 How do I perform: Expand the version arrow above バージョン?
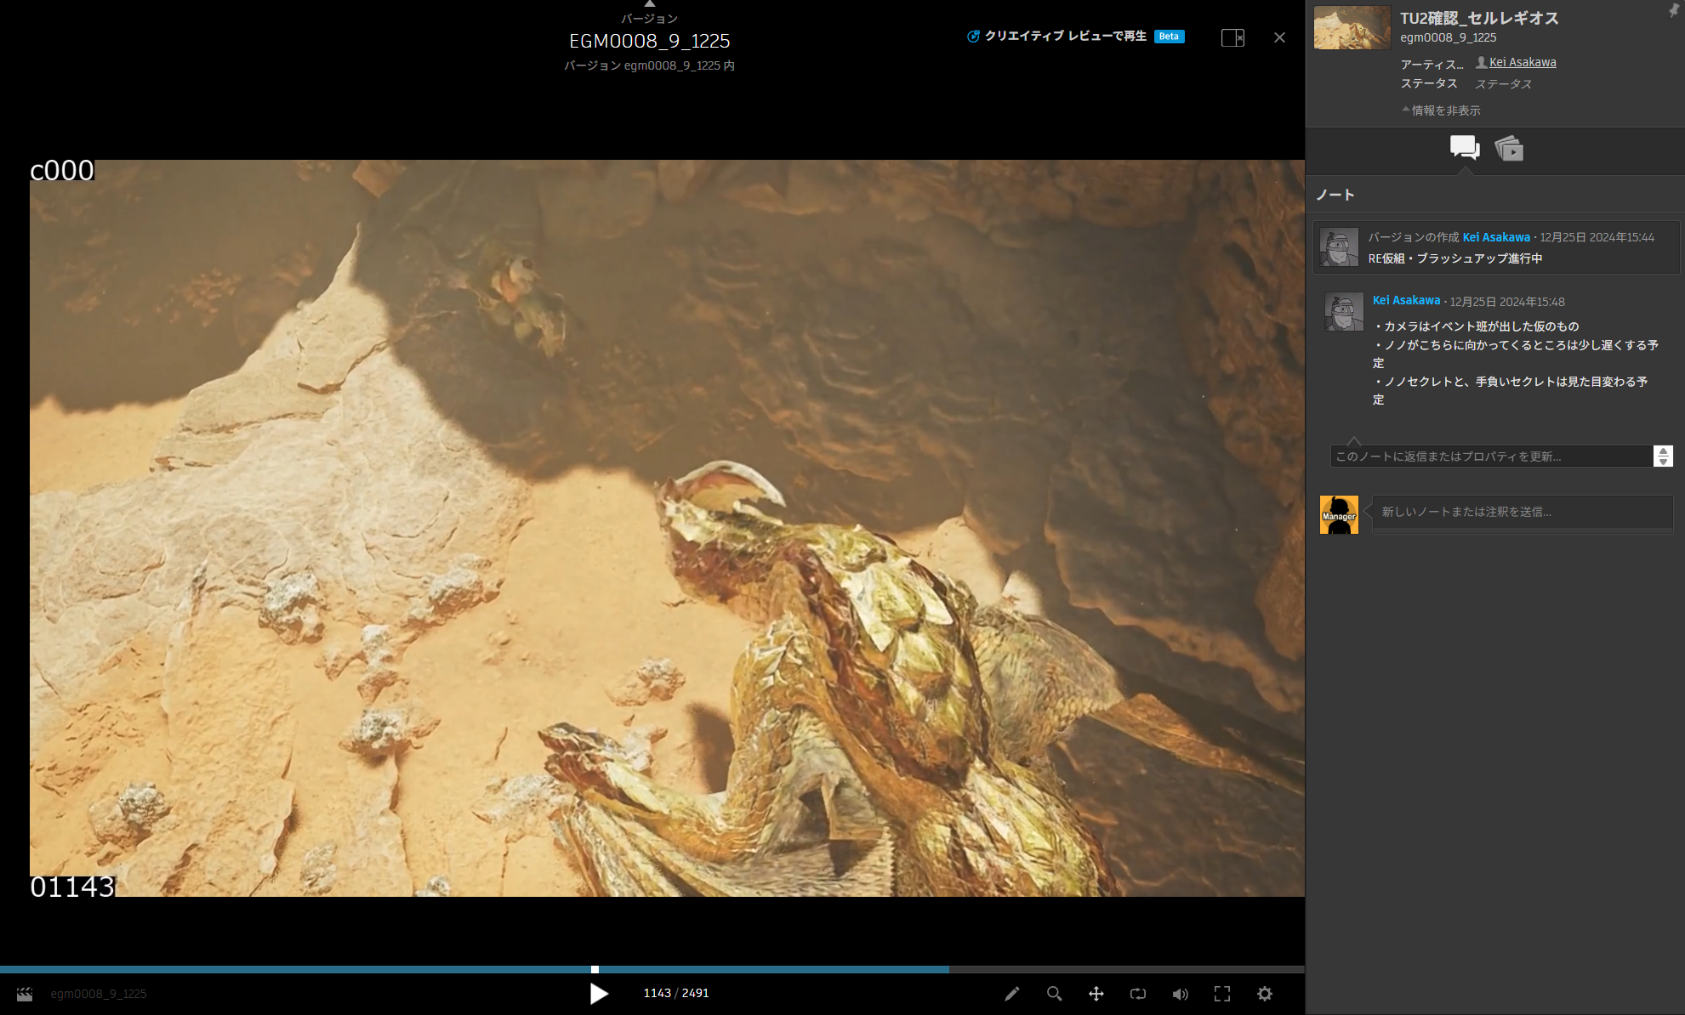pos(649,4)
